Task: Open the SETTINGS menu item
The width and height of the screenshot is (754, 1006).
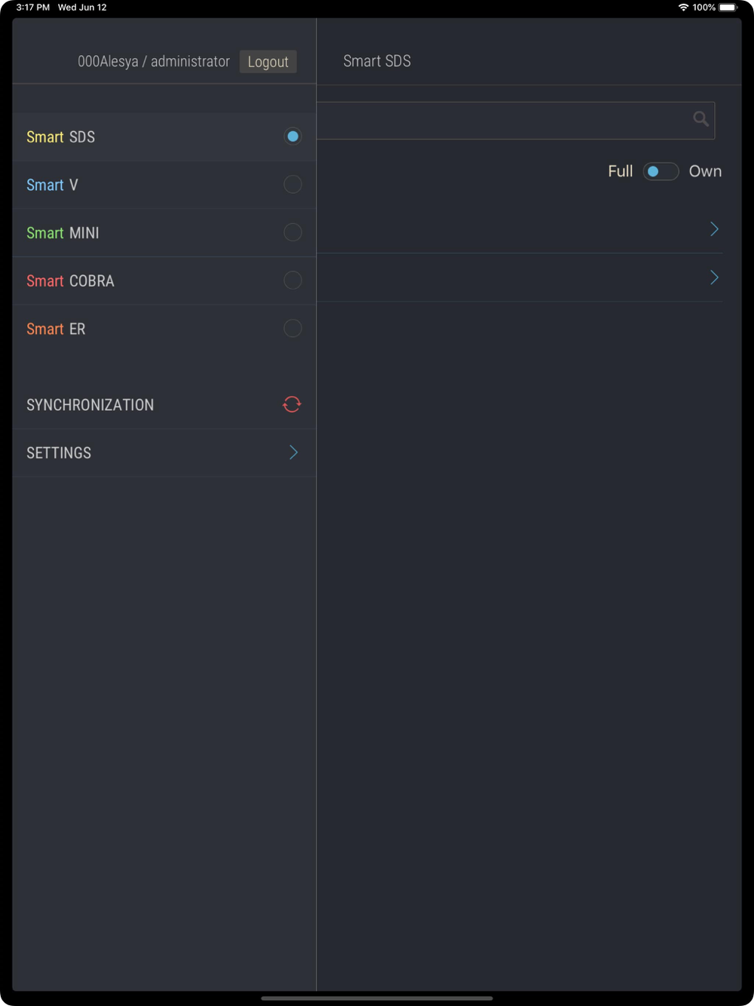Action: click(164, 453)
